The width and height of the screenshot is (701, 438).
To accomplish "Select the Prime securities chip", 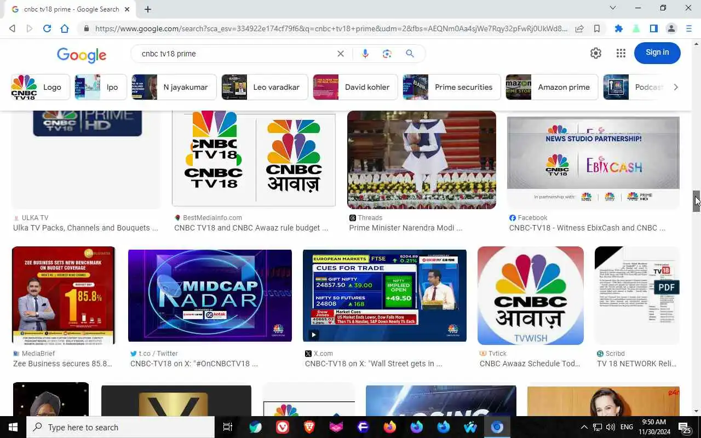I will point(452,87).
